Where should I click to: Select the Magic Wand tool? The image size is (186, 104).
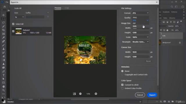[3, 26]
